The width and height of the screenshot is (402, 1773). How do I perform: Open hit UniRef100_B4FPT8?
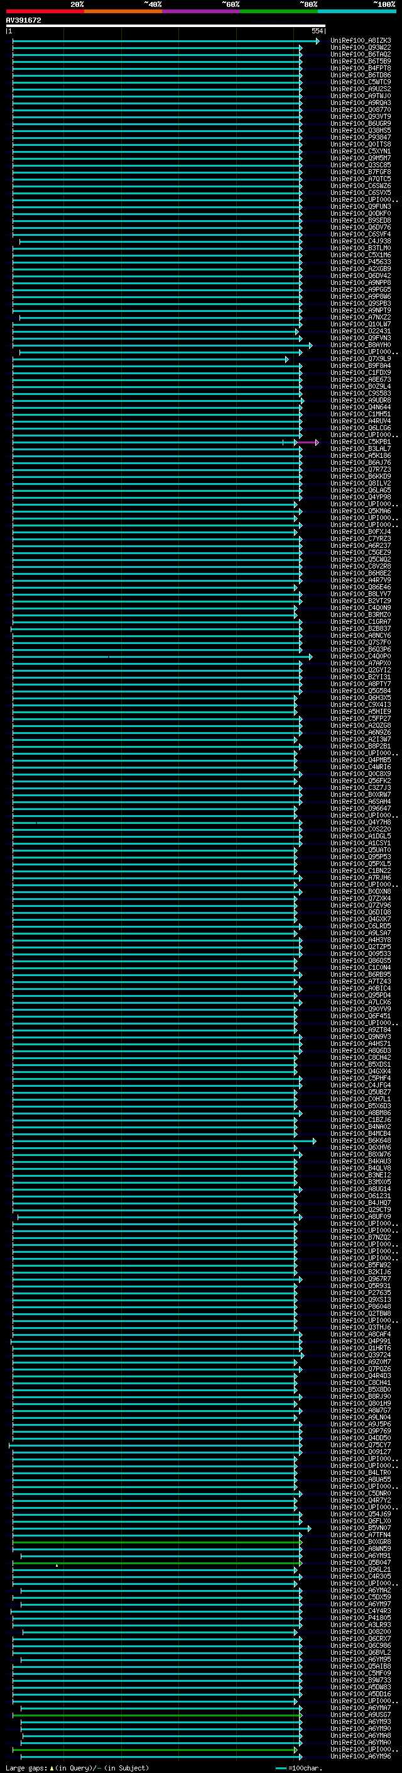[361, 68]
